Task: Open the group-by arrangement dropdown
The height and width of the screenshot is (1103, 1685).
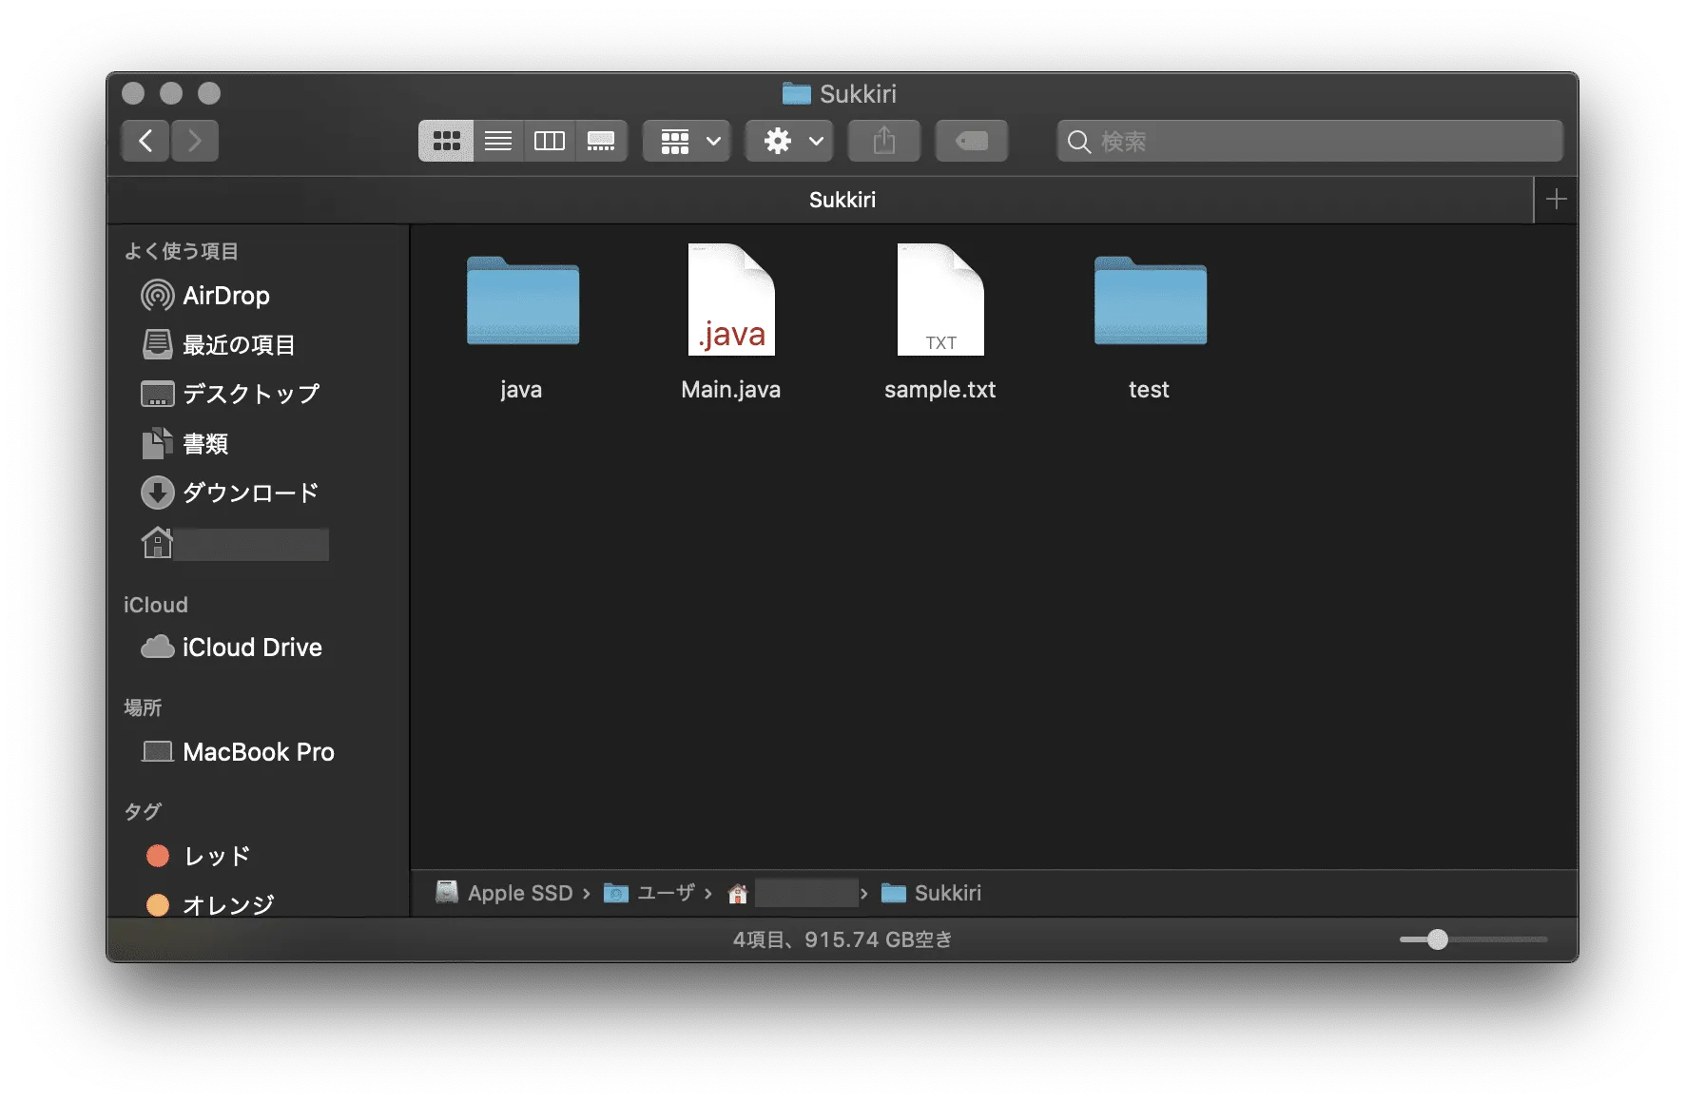Action: (x=687, y=141)
